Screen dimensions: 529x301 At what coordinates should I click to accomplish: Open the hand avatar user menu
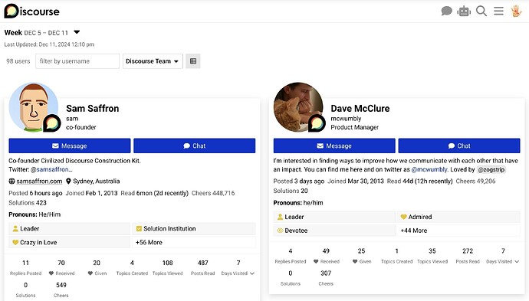click(516, 11)
